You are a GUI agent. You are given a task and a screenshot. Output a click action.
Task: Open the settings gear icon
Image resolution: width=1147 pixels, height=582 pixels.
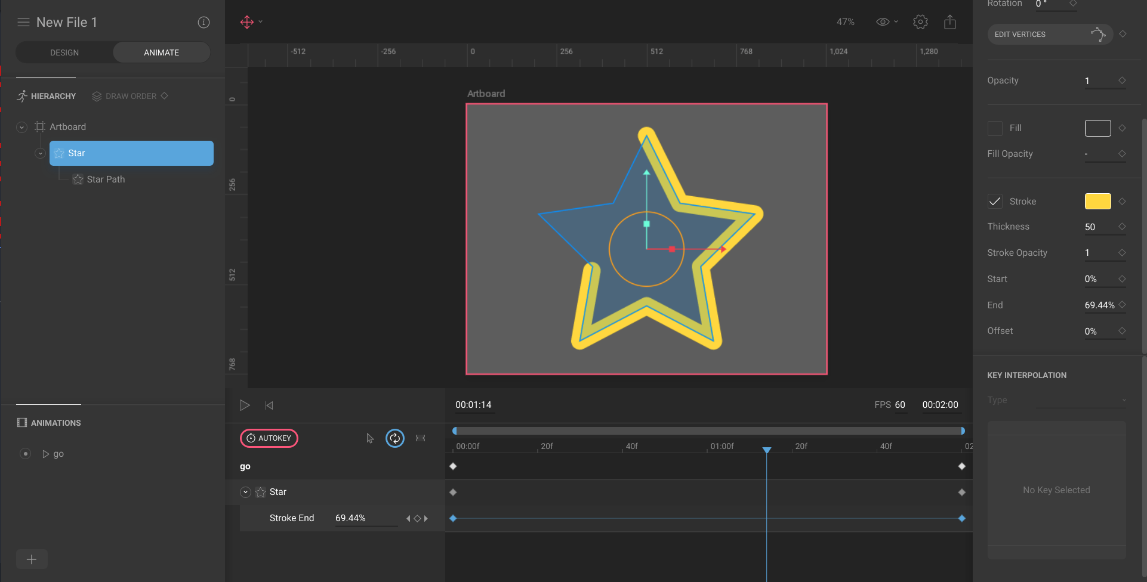[920, 22]
